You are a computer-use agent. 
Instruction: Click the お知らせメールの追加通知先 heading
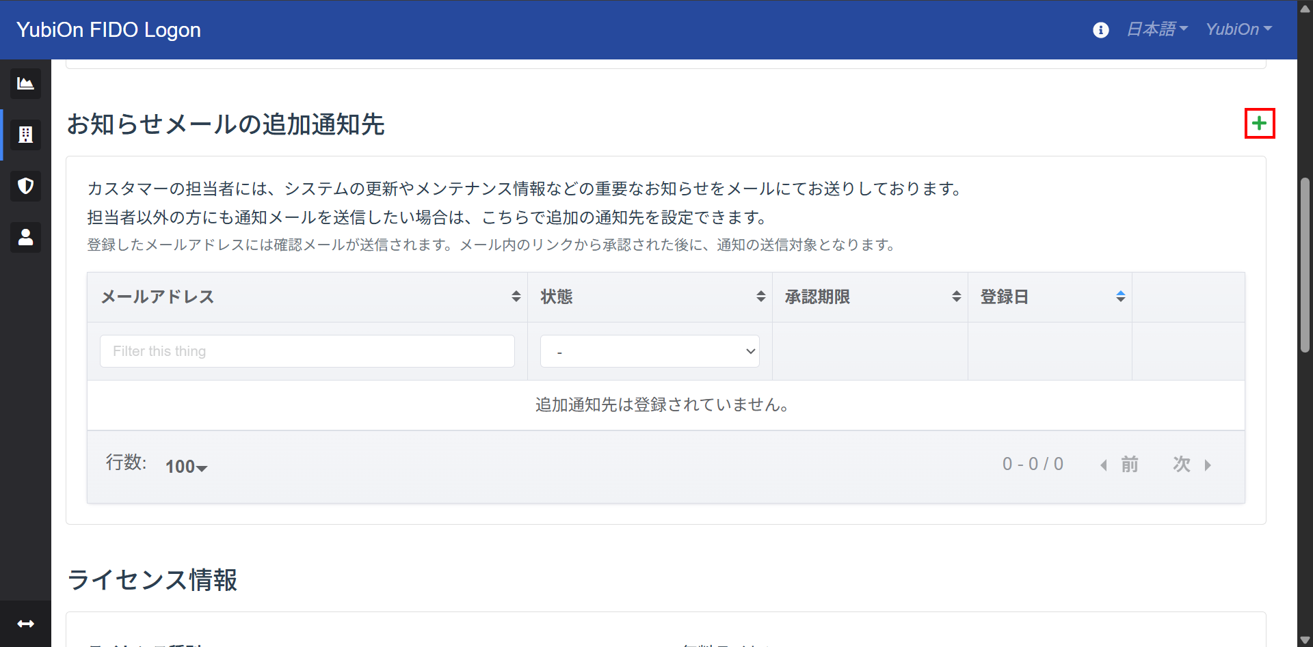226,124
